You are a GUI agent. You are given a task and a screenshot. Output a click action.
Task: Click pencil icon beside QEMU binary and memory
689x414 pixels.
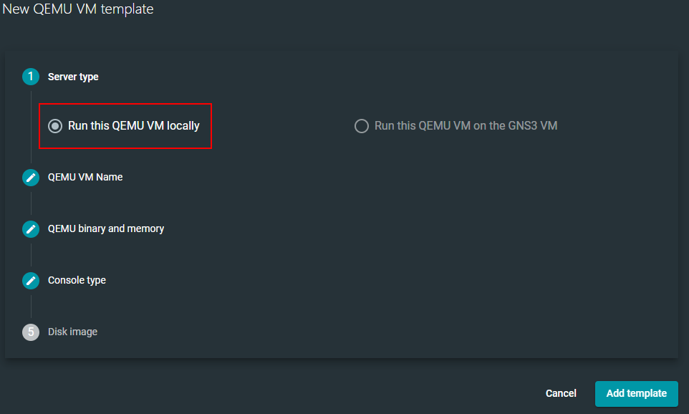coord(31,229)
